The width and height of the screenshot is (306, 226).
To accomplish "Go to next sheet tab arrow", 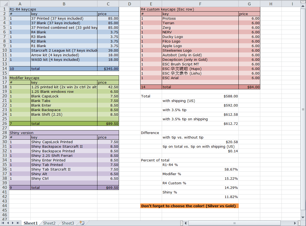I will 13,223.
